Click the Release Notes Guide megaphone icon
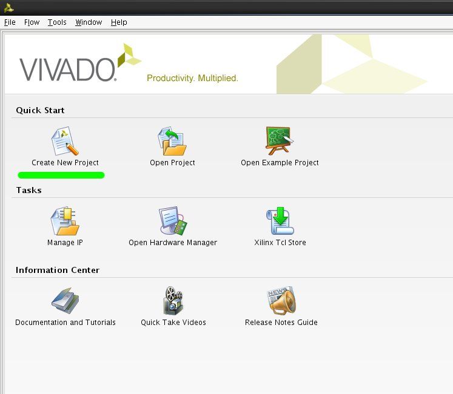 pyautogui.click(x=281, y=301)
